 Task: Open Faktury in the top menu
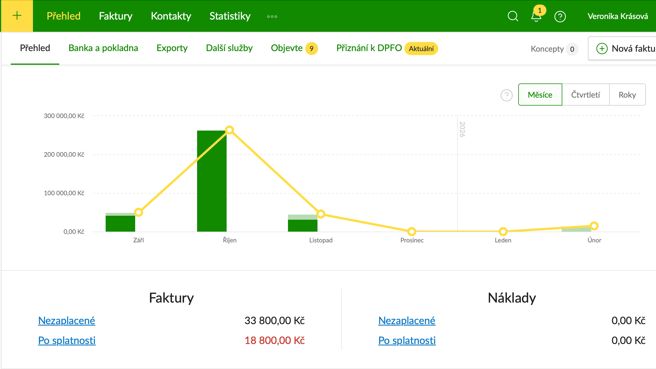tap(116, 16)
